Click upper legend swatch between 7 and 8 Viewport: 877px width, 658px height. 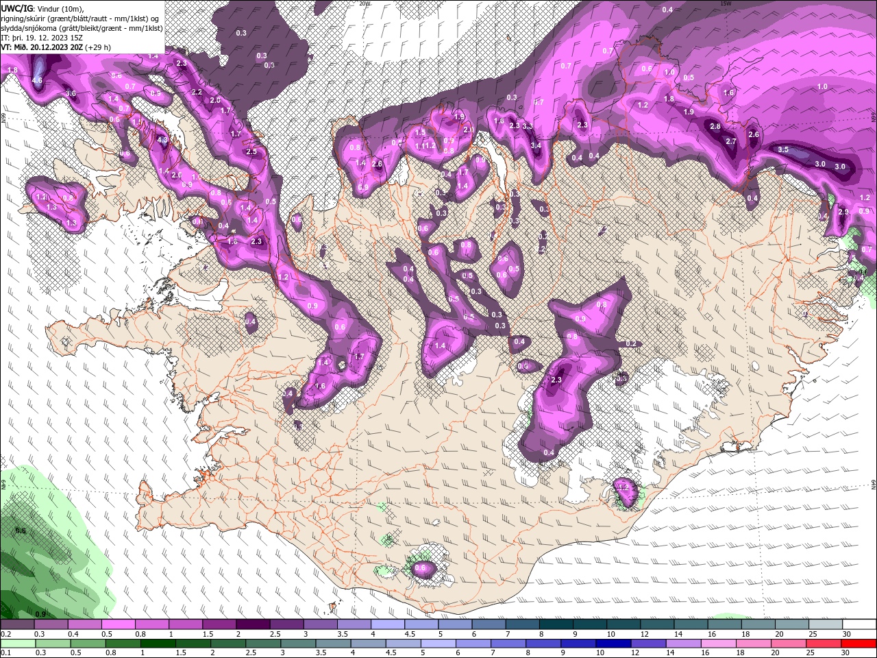(523, 624)
